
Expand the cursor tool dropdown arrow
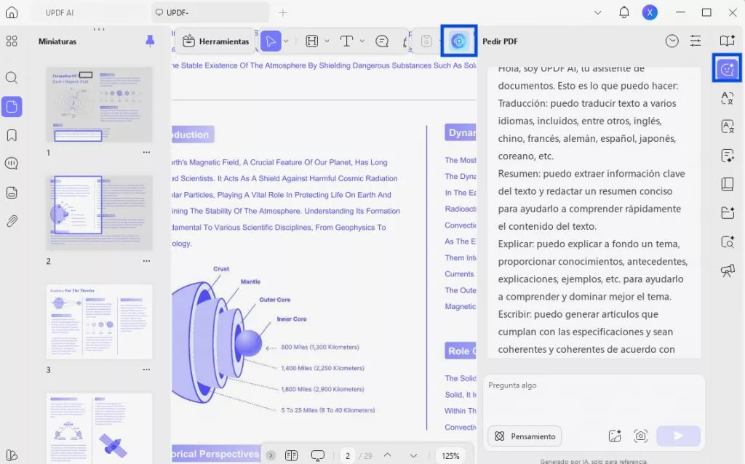click(x=286, y=41)
